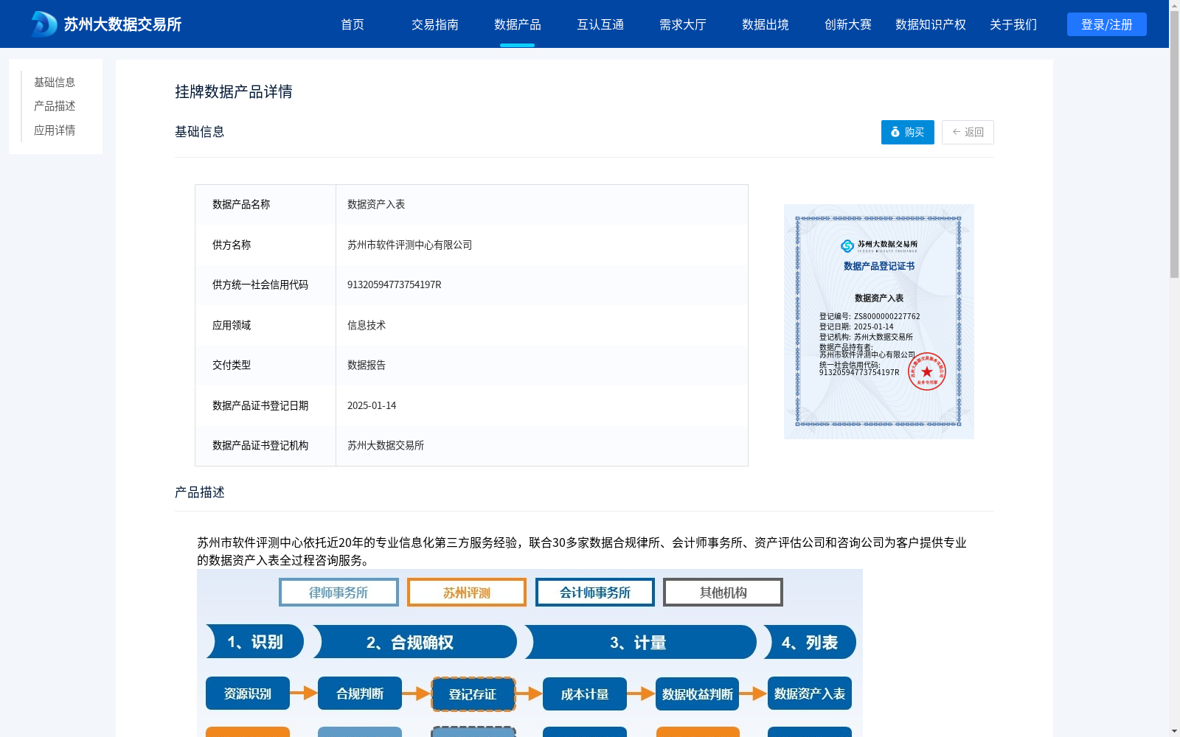Click the 数据产品证书登记日期 label

tap(260, 405)
